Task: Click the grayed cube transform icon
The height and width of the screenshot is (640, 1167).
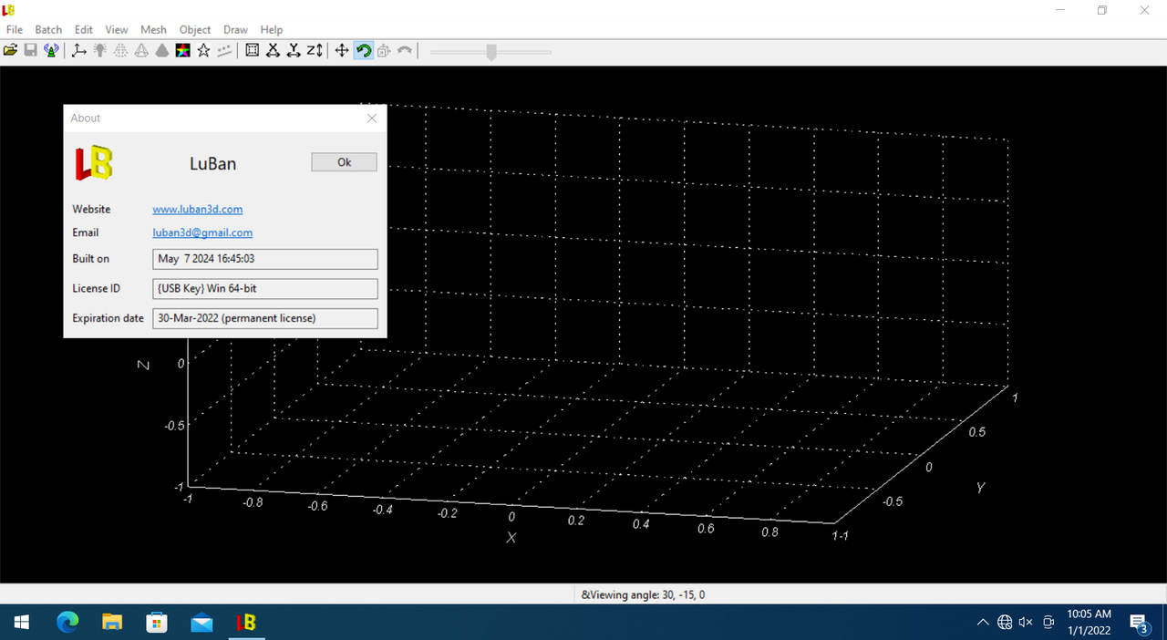Action: (x=384, y=51)
